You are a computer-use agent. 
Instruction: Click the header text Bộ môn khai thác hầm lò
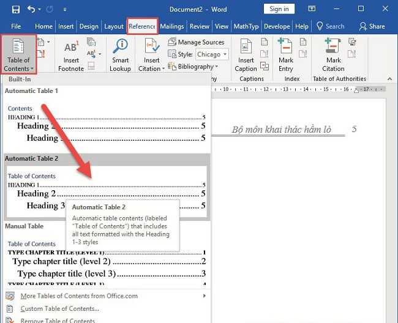281,130
